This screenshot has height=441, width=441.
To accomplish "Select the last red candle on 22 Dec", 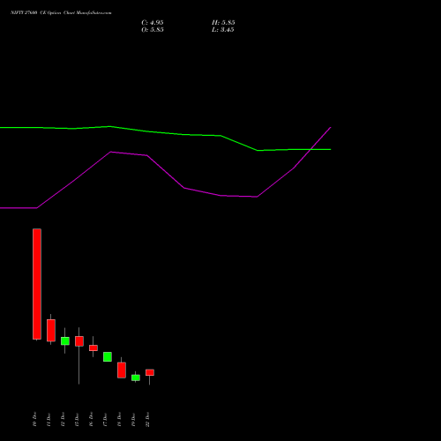I will coord(150,372).
